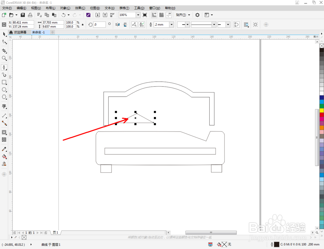The image size is (324, 249).
Task: Switch to 欢迎屏幕 tab
Action: (18, 32)
